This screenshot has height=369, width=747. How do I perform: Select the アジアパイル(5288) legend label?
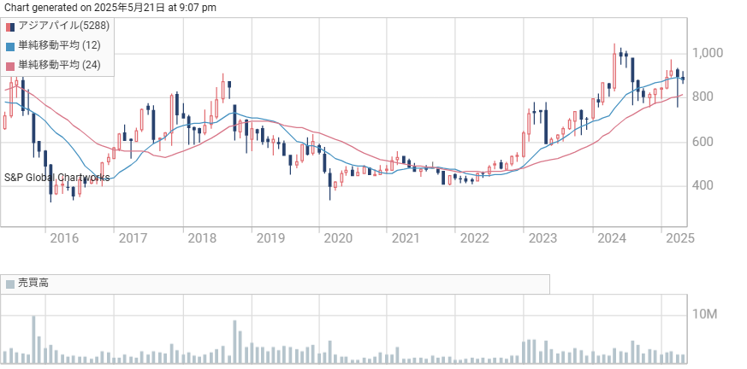(x=64, y=26)
